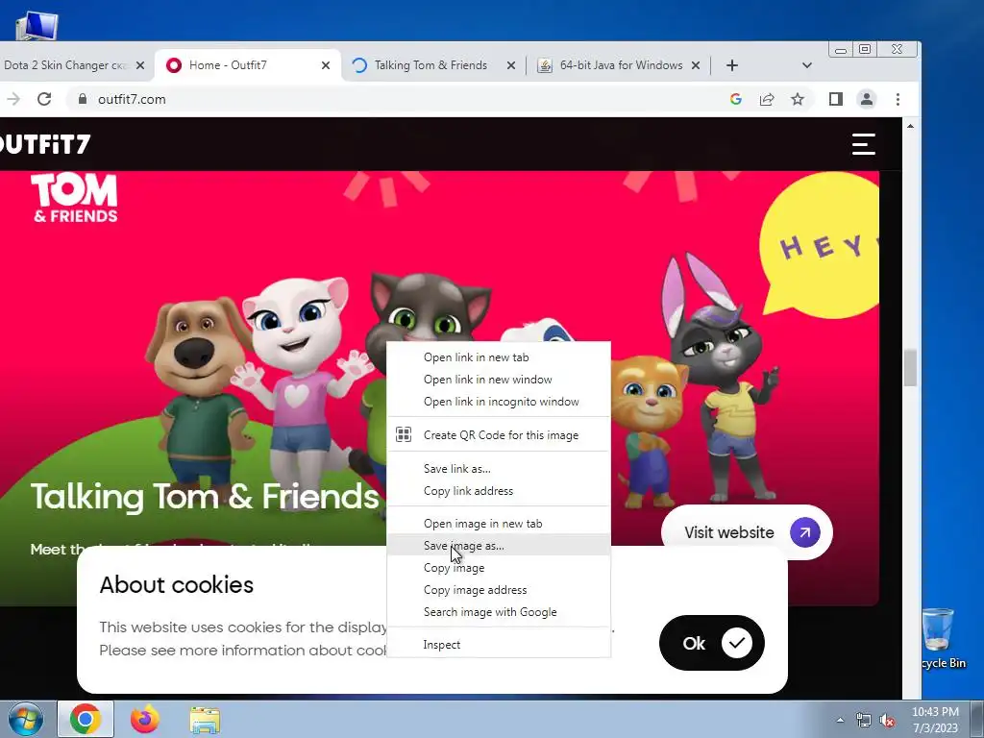Open a new browser tab
The width and height of the screenshot is (984, 738).
[x=731, y=65]
